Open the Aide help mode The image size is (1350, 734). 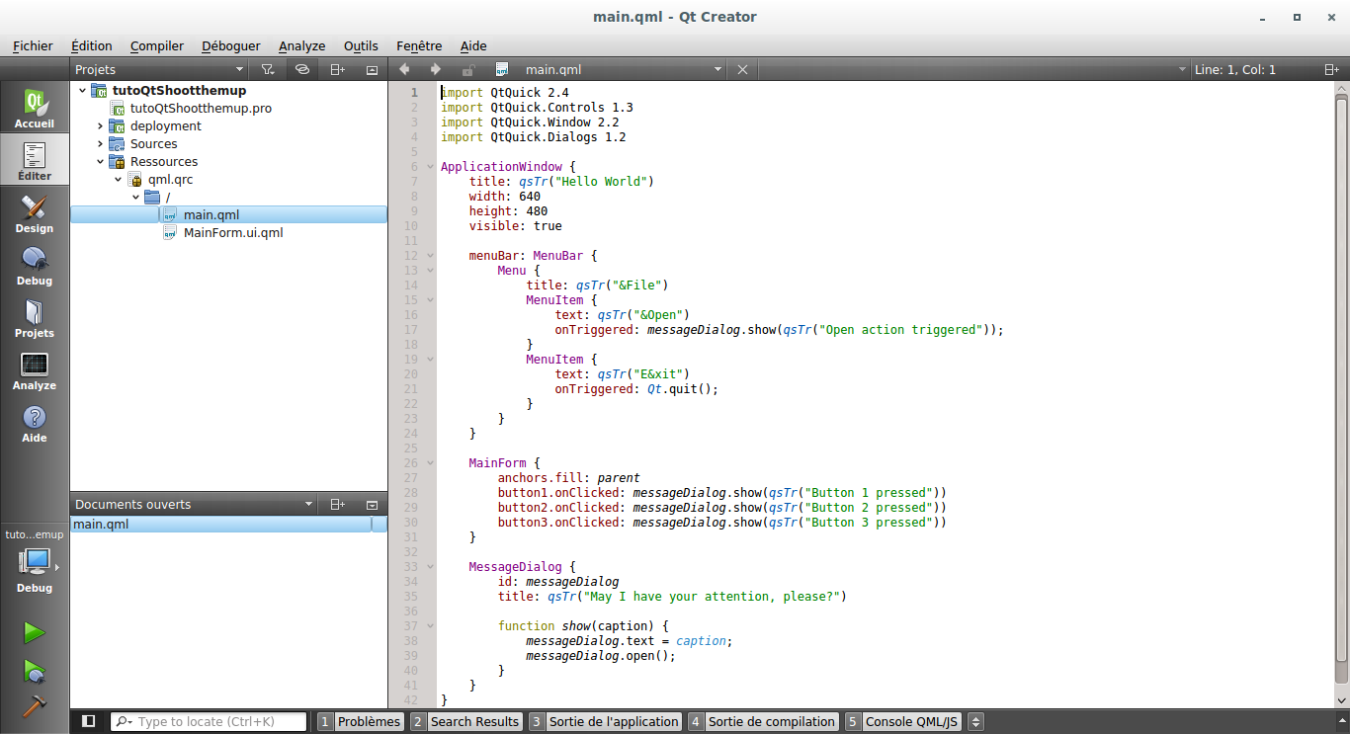click(x=34, y=423)
